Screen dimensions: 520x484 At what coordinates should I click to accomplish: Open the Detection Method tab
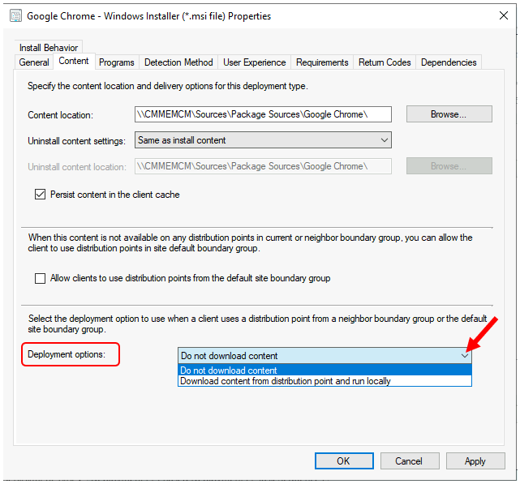tap(178, 62)
